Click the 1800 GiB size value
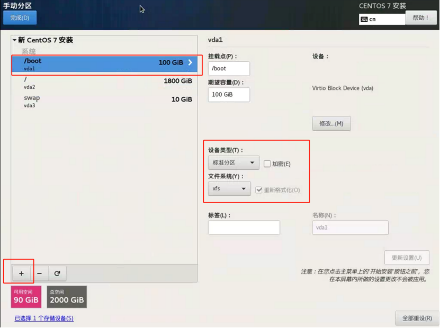Image resolution: width=440 pixels, height=328 pixels. (x=178, y=81)
